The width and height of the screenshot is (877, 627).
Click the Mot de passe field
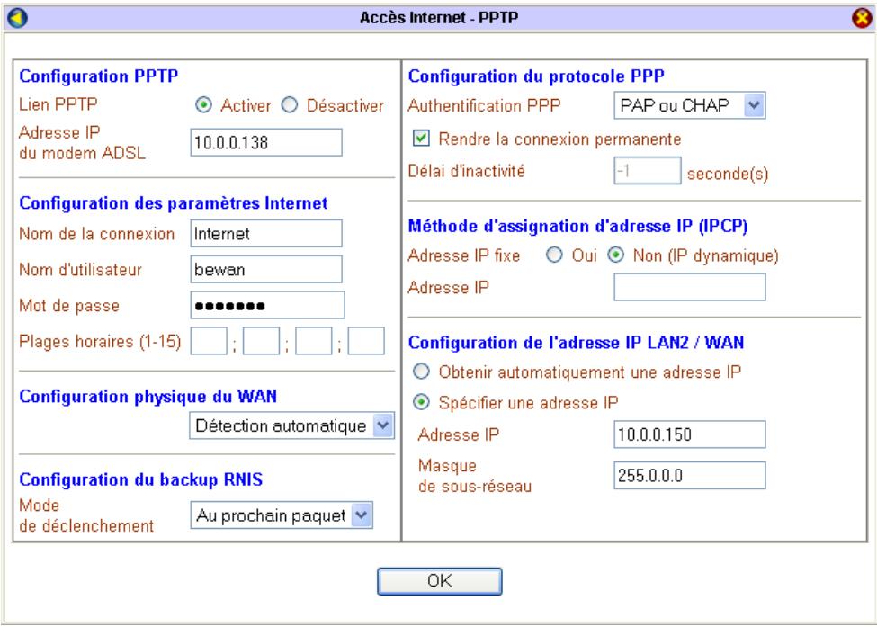point(267,305)
